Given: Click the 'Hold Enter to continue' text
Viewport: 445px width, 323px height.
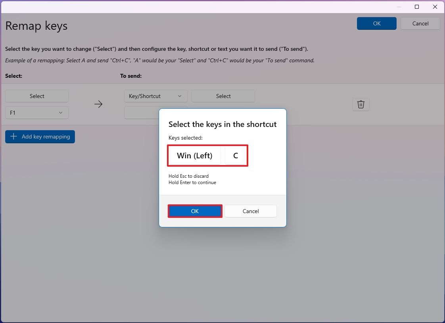Looking at the screenshot, I should coord(192,183).
